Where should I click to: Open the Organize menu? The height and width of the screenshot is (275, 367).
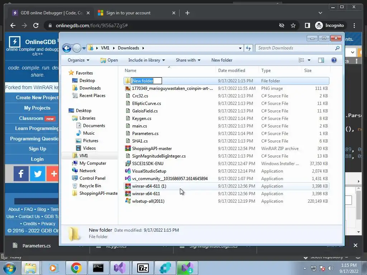point(78,60)
